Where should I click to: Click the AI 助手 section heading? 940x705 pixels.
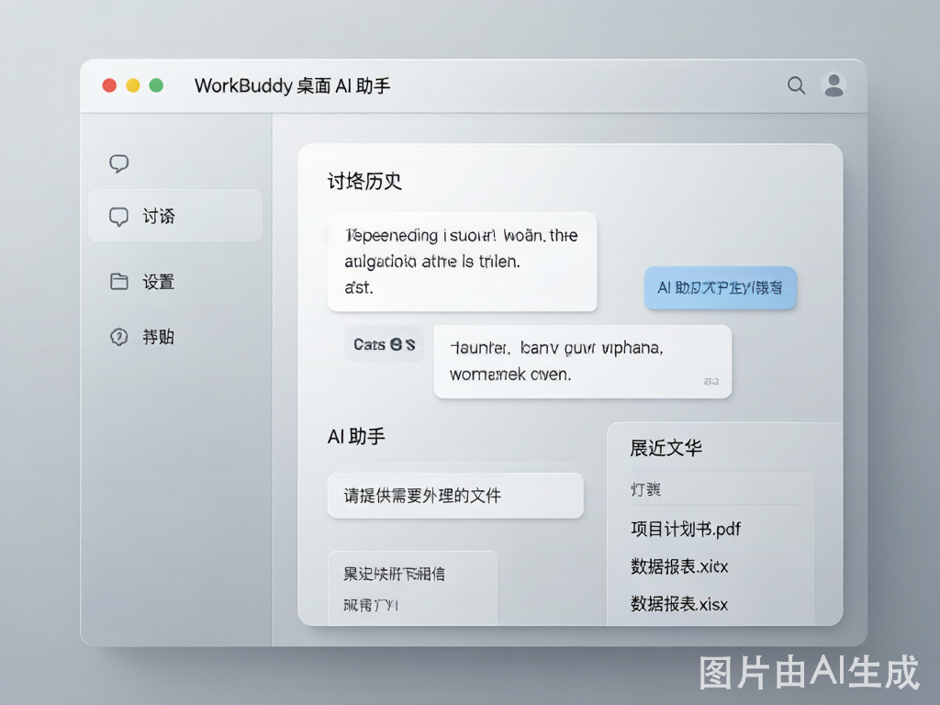click(356, 436)
